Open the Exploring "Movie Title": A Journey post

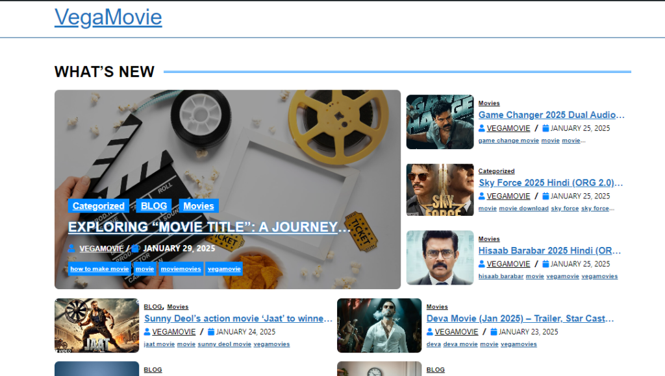pos(210,227)
